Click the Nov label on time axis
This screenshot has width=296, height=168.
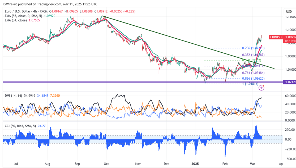click(x=138, y=164)
